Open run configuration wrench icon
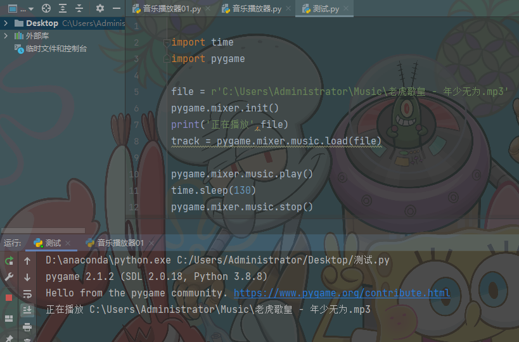519x342 pixels. 9,277
